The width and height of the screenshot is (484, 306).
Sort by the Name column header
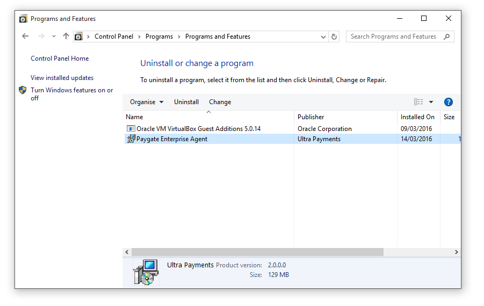[x=208, y=117]
